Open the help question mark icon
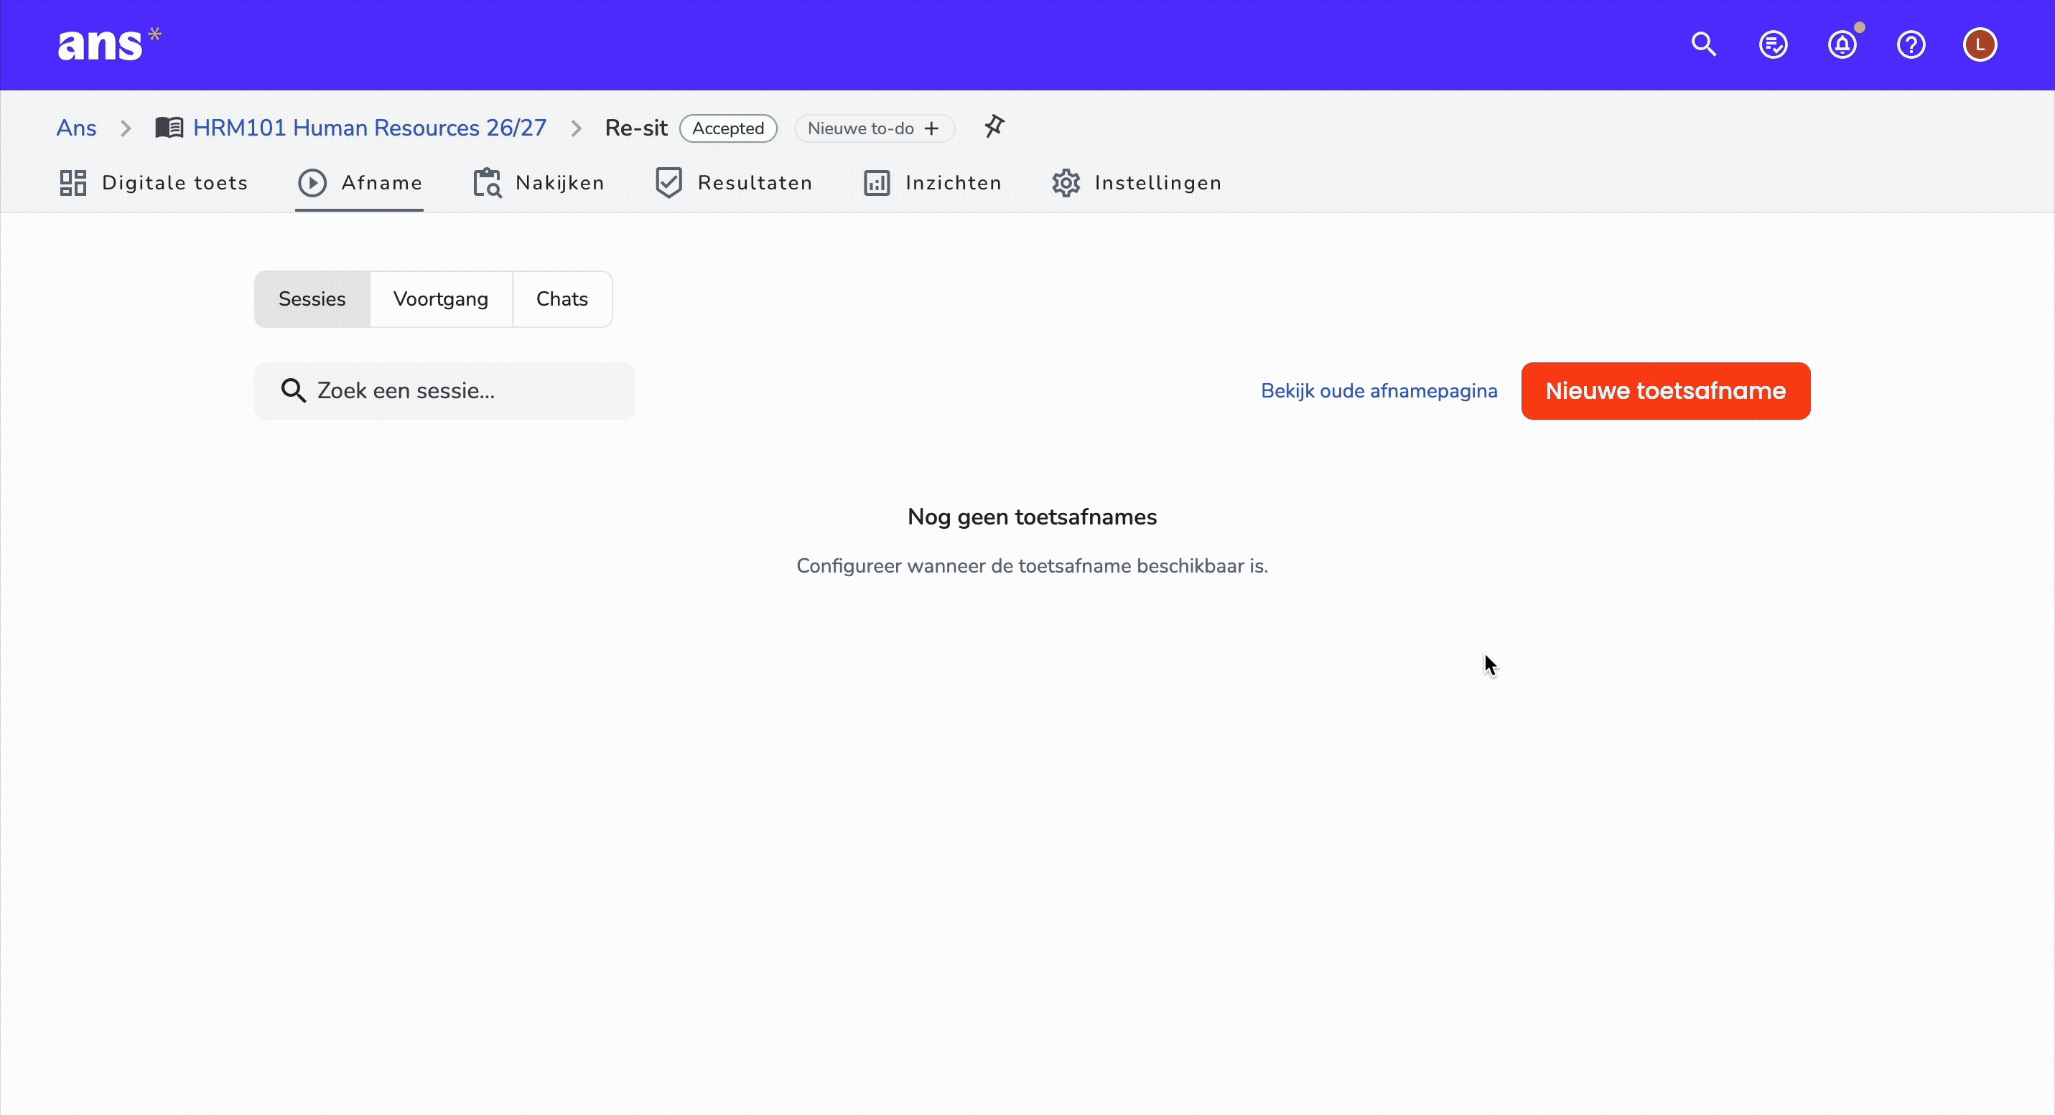This screenshot has height=1115, width=2055. [1911, 44]
